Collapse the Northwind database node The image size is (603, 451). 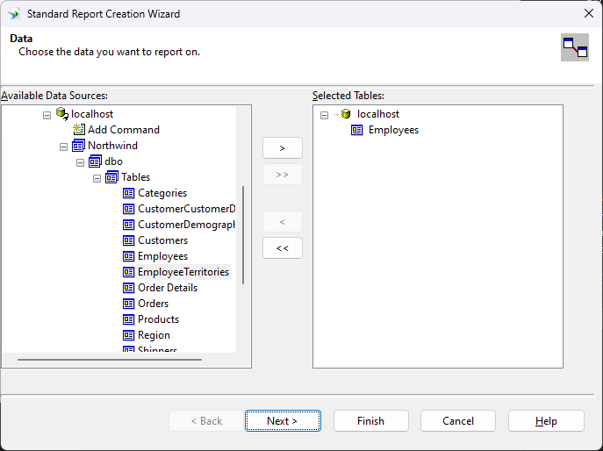[x=64, y=146]
